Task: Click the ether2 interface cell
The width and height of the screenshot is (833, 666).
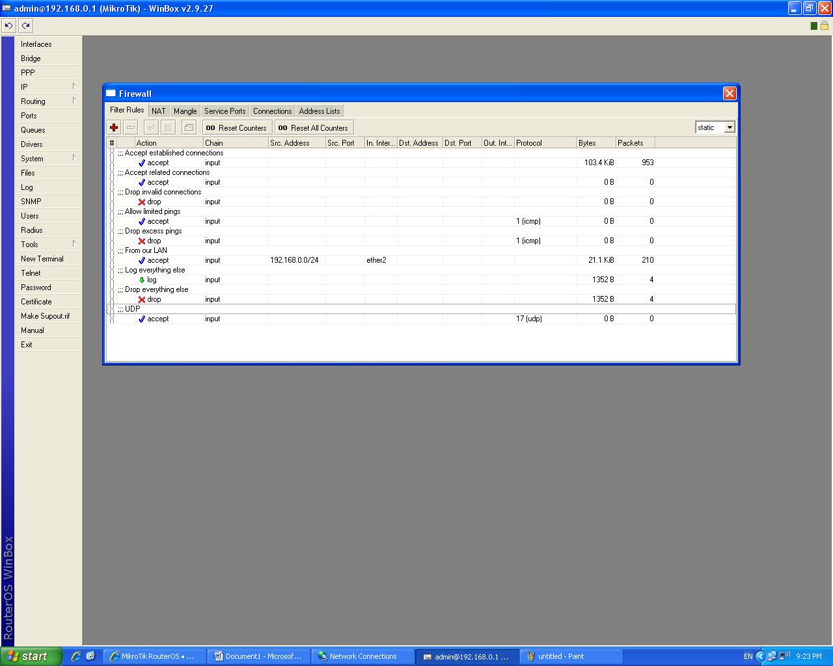Action: point(381,260)
